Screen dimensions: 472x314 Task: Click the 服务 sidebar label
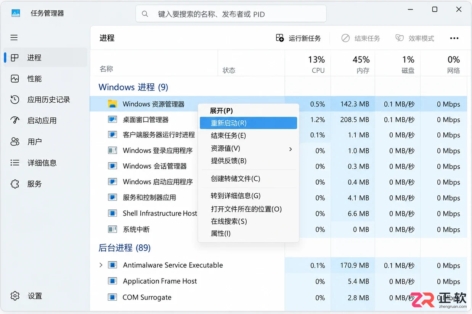(35, 184)
